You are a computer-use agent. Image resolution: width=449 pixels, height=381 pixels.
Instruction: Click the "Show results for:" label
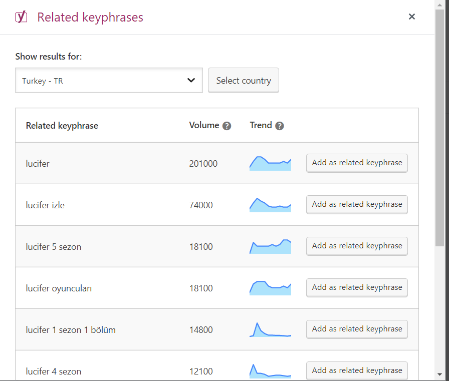tap(49, 57)
